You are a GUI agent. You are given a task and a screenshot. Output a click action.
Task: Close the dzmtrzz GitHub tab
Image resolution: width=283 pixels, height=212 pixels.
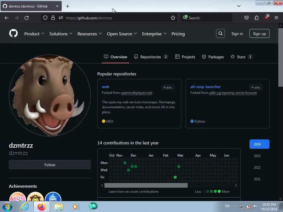[57, 6]
